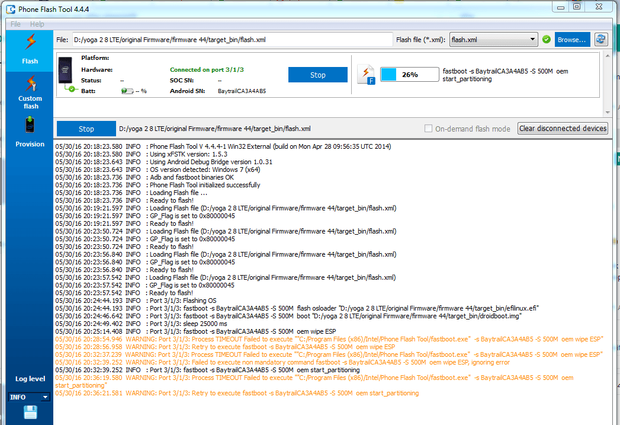Select the 'Loading Flash file ...' log line at 20:18:23
This screenshot has height=425, width=620.
point(131,193)
